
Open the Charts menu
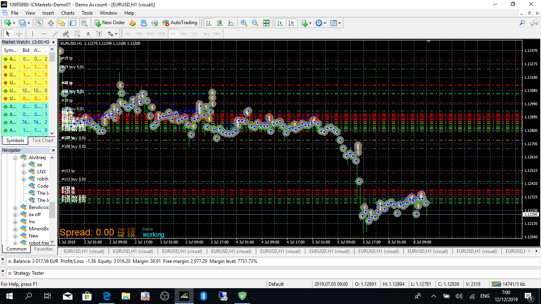[x=68, y=13]
